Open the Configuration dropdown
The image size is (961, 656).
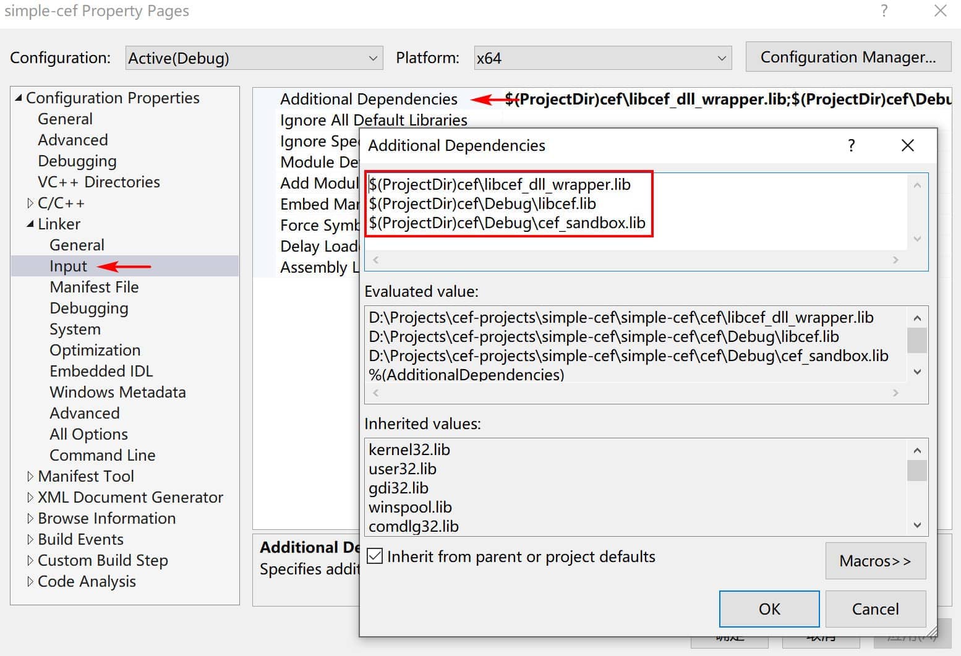[x=254, y=58]
